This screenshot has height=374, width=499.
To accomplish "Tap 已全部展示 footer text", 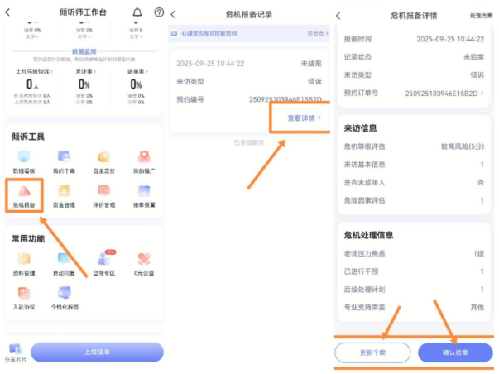I will [249, 142].
